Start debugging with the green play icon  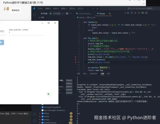pyautogui.click(x=50, y=14)
